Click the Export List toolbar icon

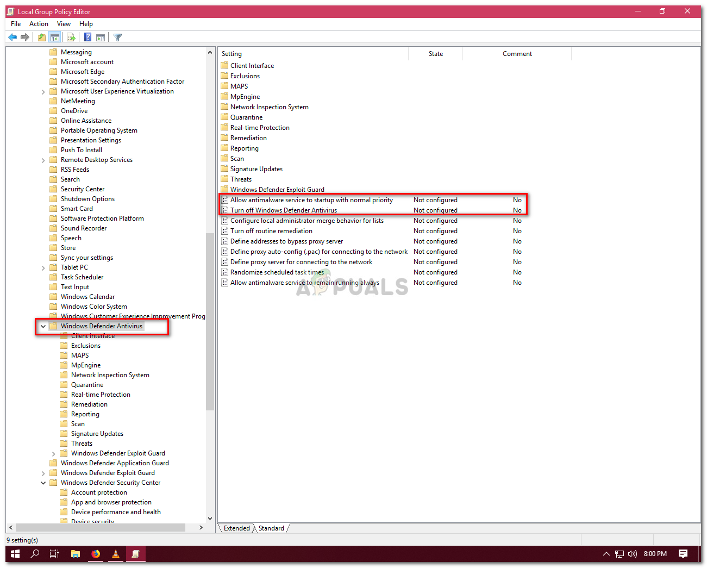pyautogui.click(x=71, y=37)
